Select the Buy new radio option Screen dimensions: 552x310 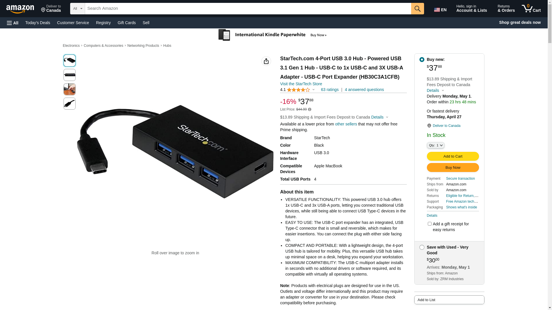422,59
